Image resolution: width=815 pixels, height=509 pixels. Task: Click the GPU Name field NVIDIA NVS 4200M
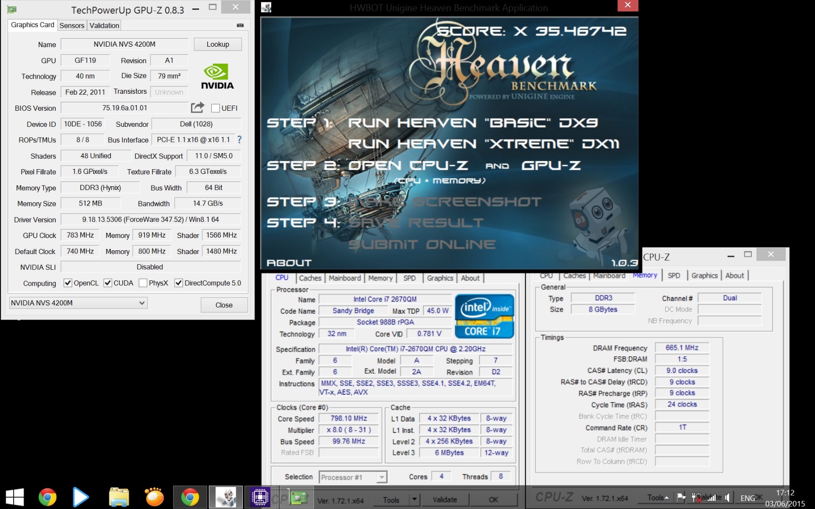point(125,44)
